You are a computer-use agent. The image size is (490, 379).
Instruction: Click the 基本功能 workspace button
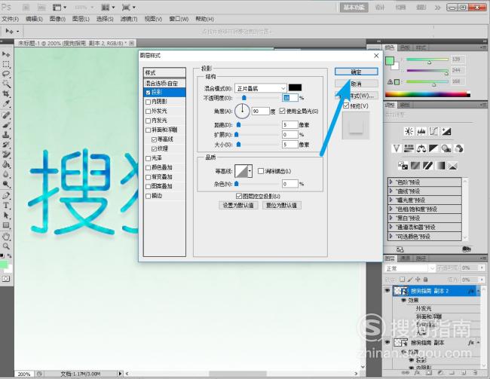[354, 8]
